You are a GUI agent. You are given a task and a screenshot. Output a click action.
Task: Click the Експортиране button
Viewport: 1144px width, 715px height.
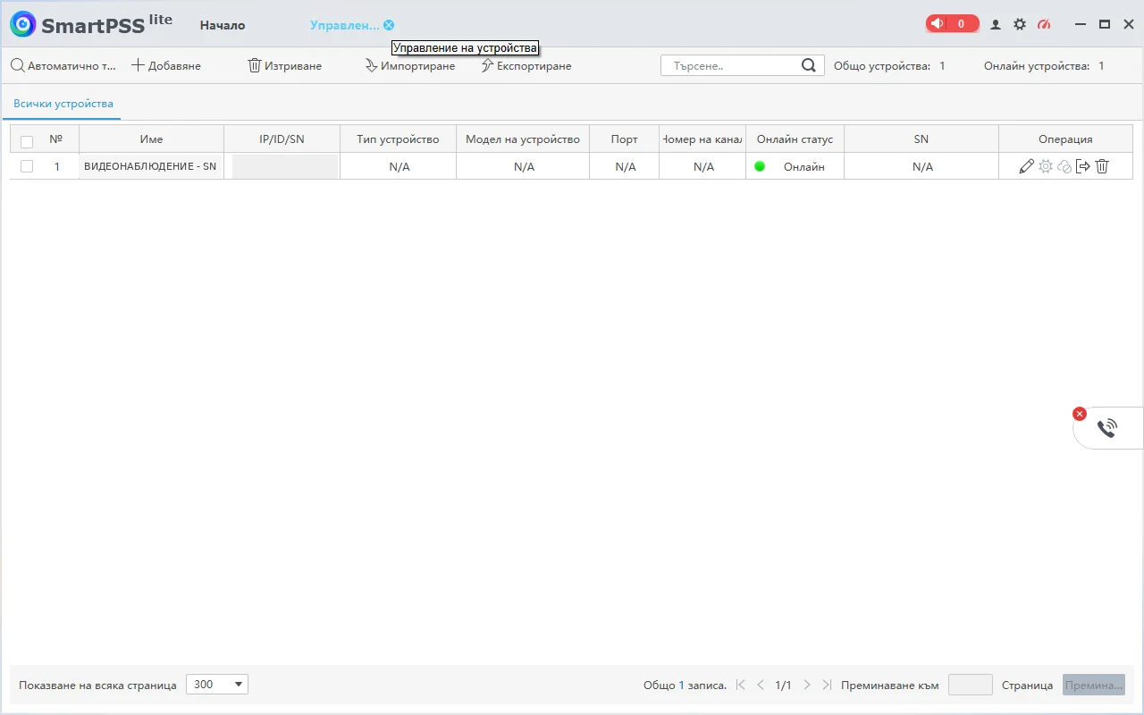pos(526,65)
